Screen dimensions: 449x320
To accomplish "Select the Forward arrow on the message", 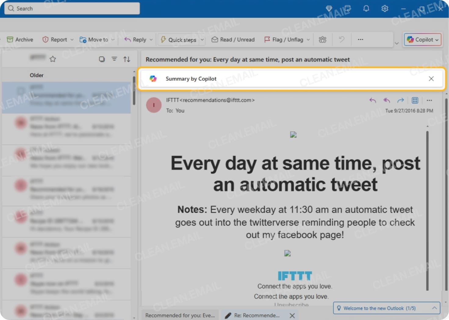I will (x=401, y=100).
